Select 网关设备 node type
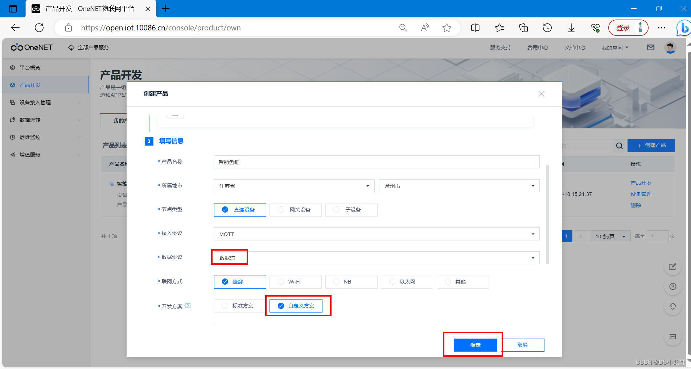This screenshot has width=691, height=369. [x=295, y=210]
